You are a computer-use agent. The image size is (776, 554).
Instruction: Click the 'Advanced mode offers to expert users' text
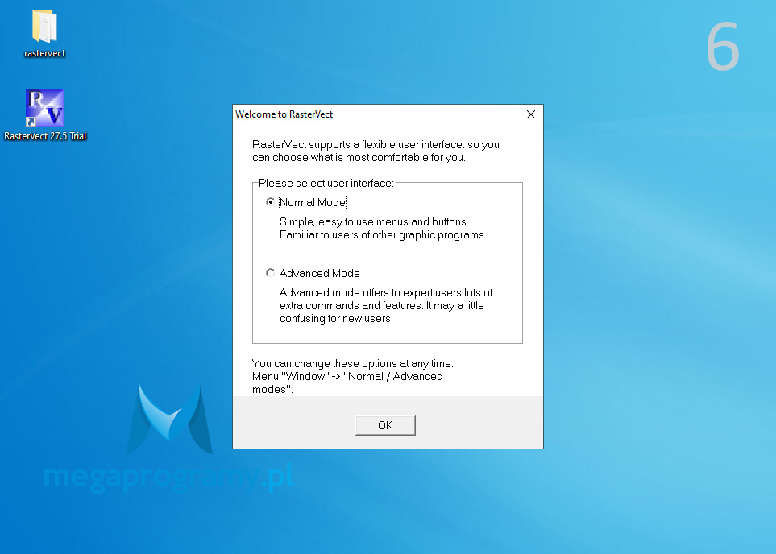386,305
